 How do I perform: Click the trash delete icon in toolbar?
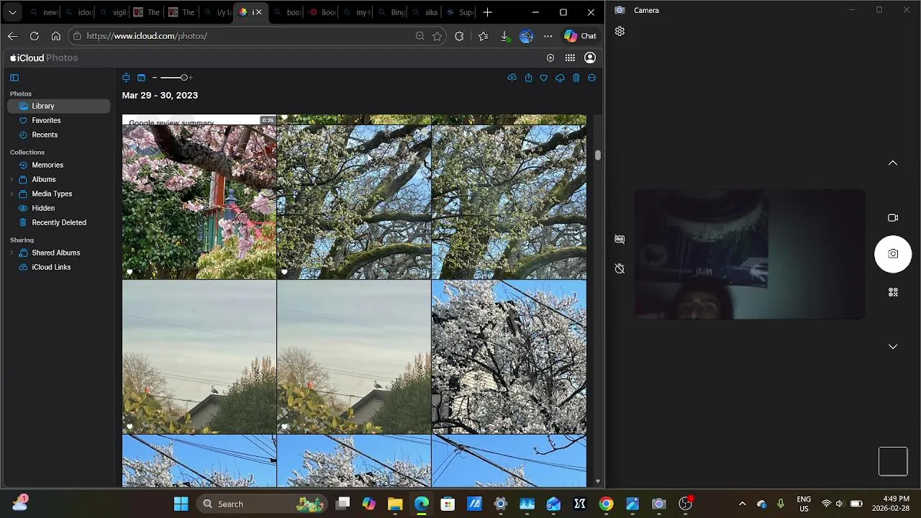coord(576,78)
